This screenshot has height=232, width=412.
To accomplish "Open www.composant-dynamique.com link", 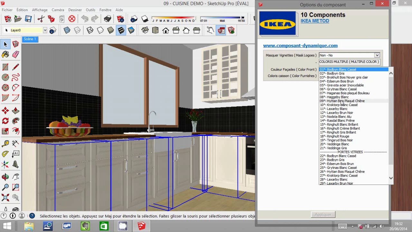I will tap(300, 46).
